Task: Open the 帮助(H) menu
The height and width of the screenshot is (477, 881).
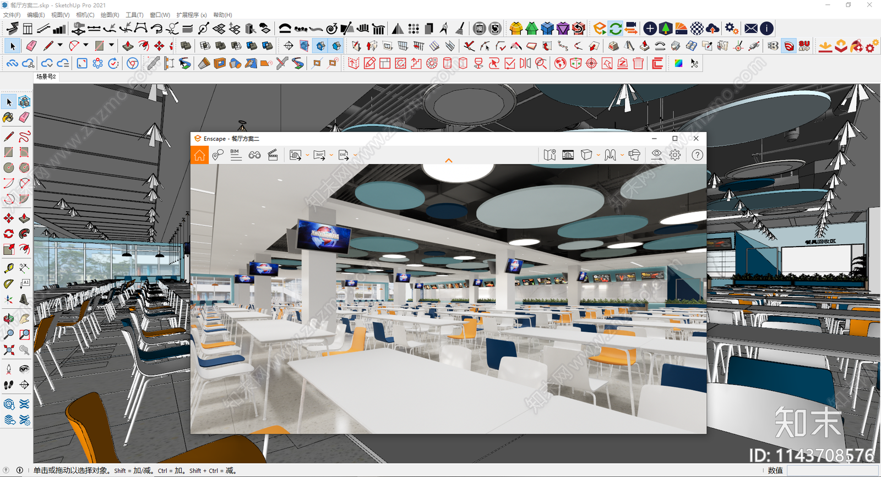Action: [x=222, y=15]
